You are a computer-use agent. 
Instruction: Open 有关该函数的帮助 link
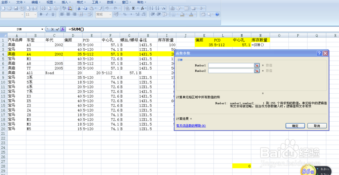pos(191,126)
